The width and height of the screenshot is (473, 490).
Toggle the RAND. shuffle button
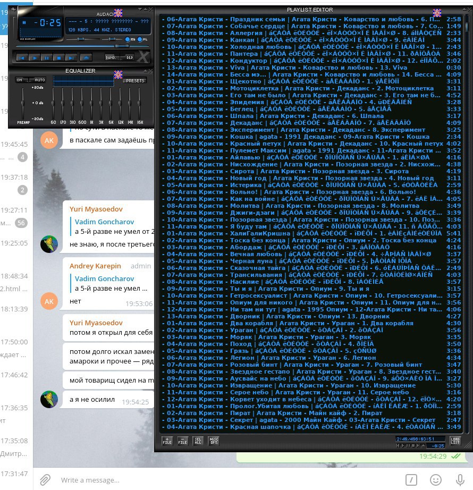coord(113,57)
